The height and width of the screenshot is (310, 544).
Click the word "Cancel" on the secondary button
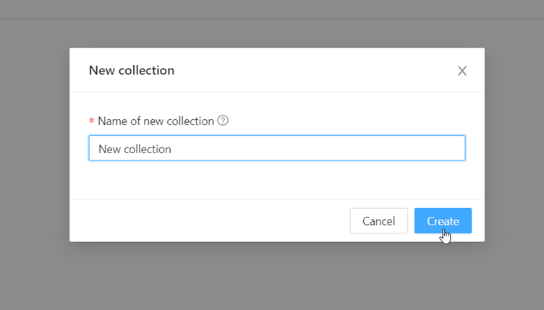click(x=378, y=221)
